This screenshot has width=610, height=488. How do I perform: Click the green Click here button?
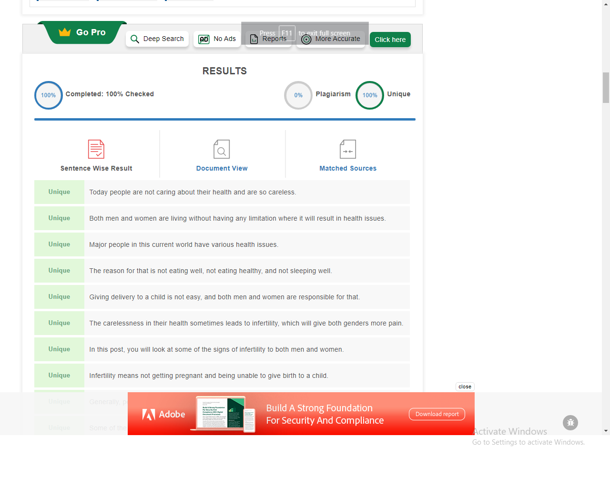390,40
